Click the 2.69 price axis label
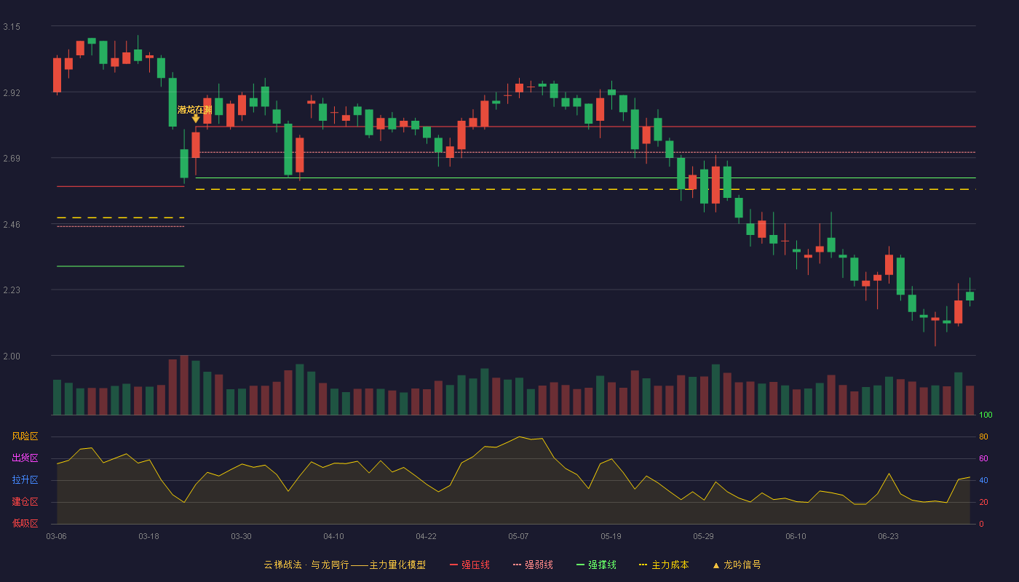This screenshot has height=582, width=1019. coord(12,159)
